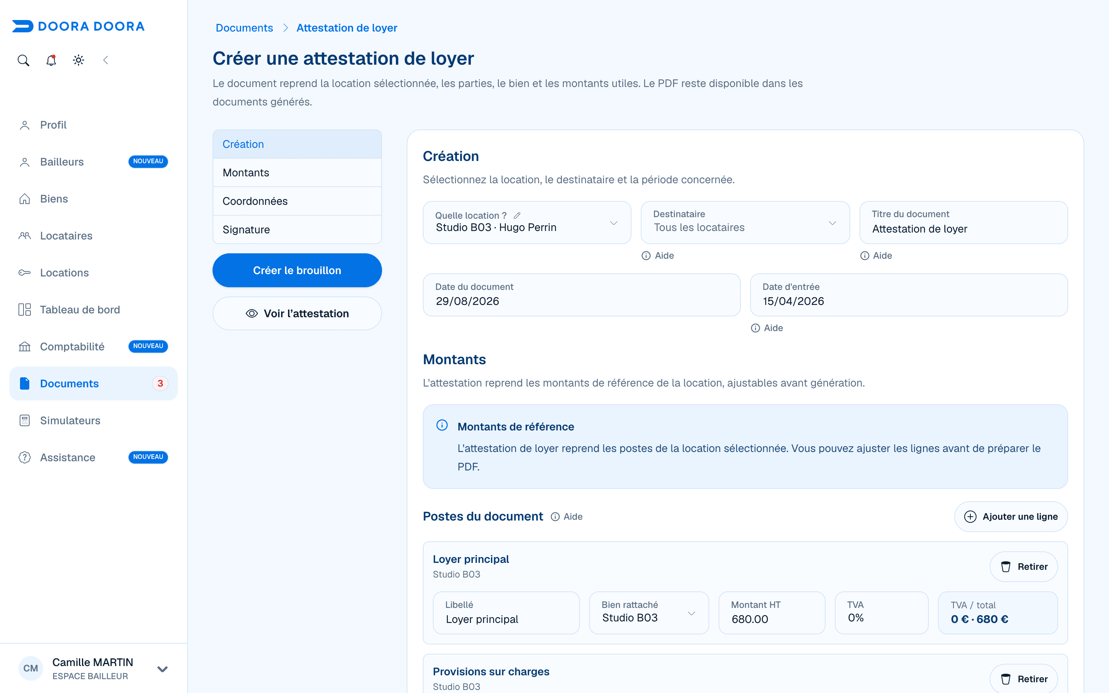Select the Création step tab

pyautogui.click(x=297, y=144)
